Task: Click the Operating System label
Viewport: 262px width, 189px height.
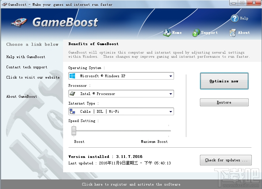Action: (x=87, y=68)
